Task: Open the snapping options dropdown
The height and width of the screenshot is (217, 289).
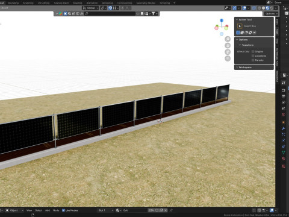Action: (x=116, y=8)
